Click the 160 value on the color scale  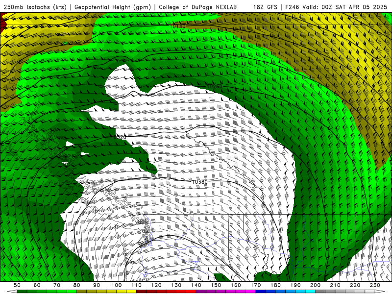[x=236, y=285]
